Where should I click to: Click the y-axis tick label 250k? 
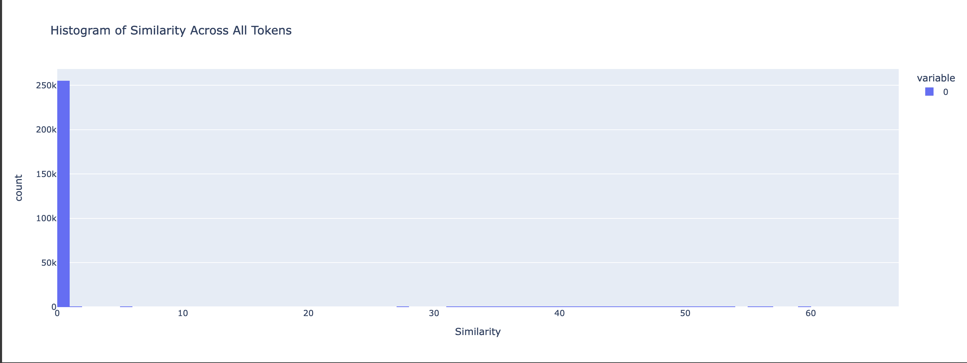(x=46, y=86)
